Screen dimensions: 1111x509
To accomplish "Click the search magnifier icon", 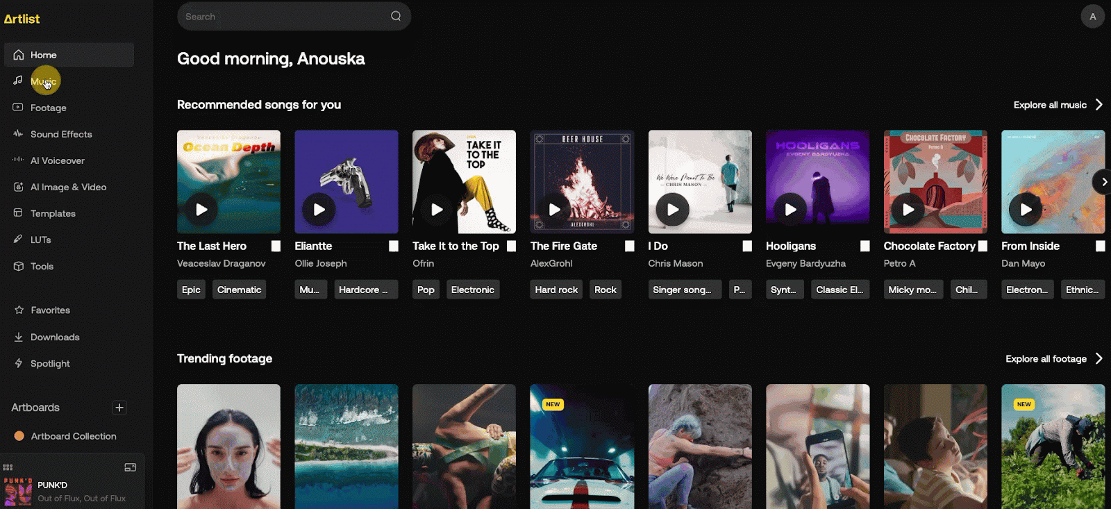I will [396, 16].
